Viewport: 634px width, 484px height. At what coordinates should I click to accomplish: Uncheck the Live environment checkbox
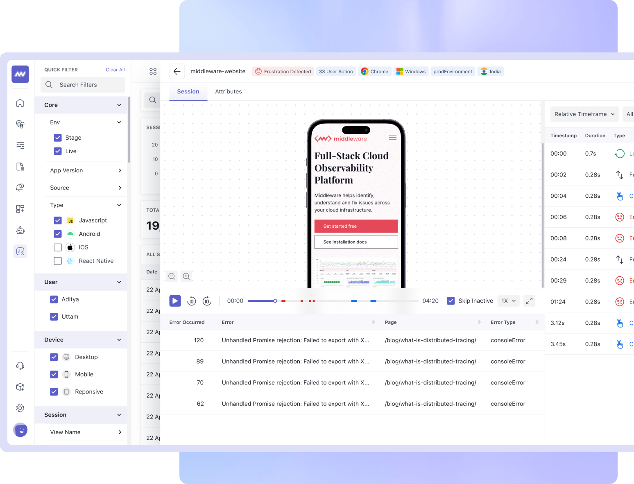coord(58,151)
